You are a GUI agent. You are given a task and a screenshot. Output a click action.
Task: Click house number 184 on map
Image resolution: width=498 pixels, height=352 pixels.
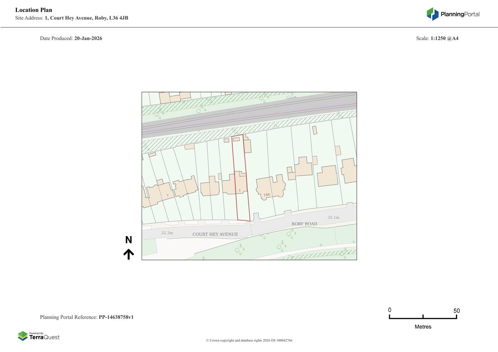tap(266, 195)
